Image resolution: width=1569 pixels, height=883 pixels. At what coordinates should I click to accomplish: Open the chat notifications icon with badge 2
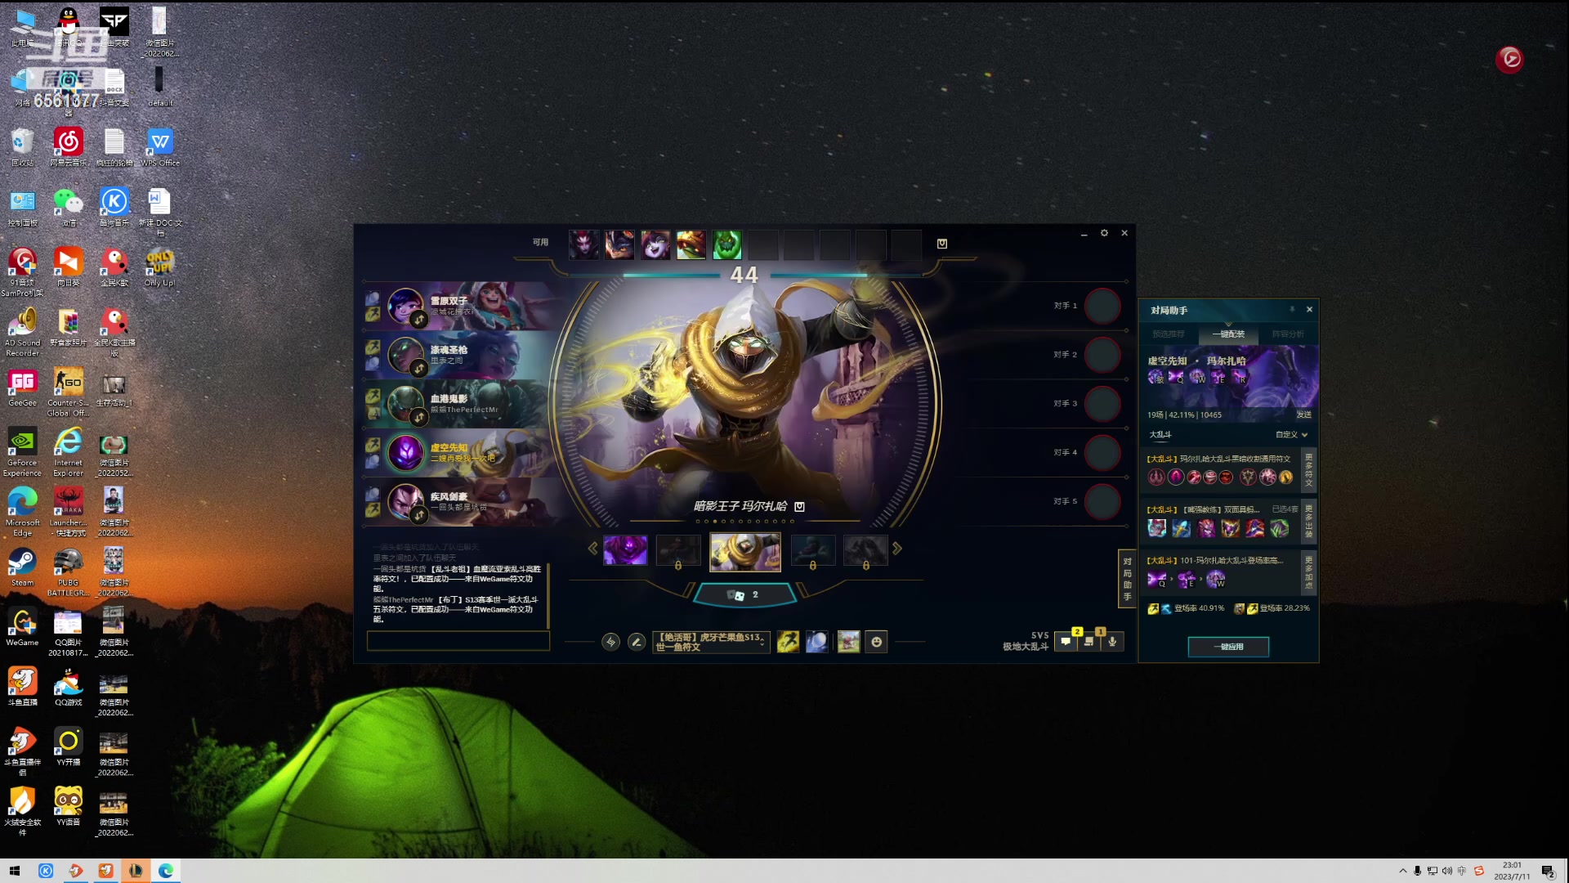point(1066,642)
